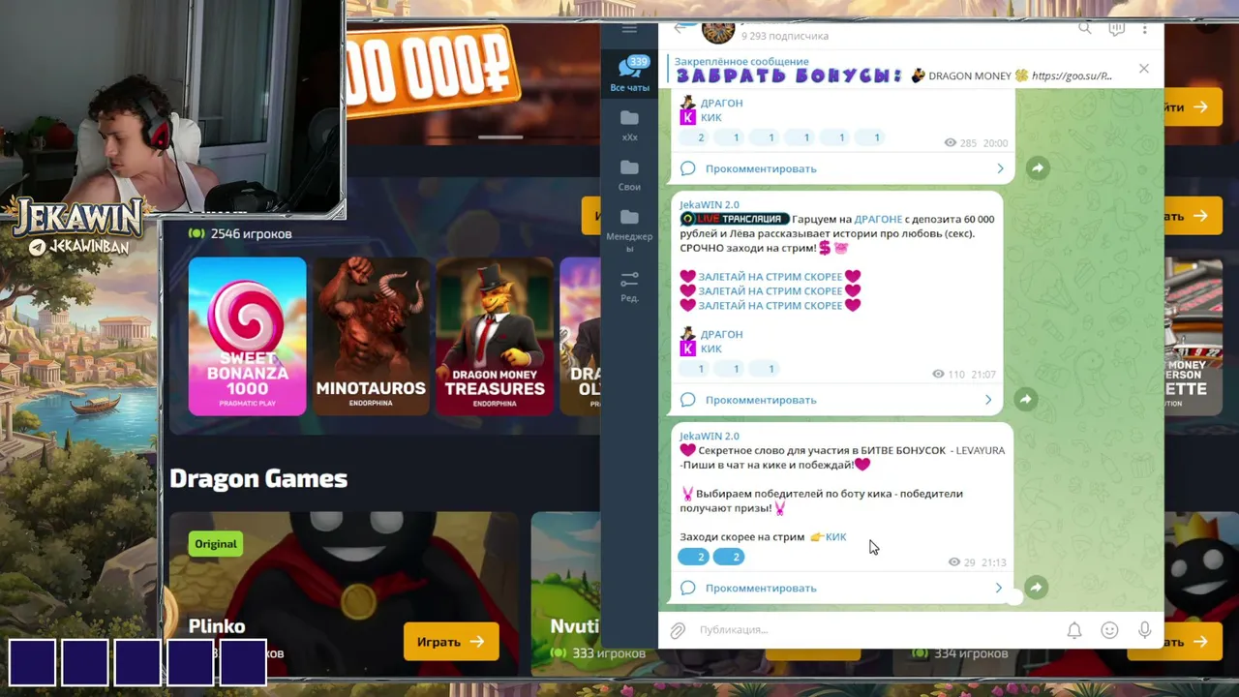Open ДРАГОН link in the 21:07 post

coord(721,334)
